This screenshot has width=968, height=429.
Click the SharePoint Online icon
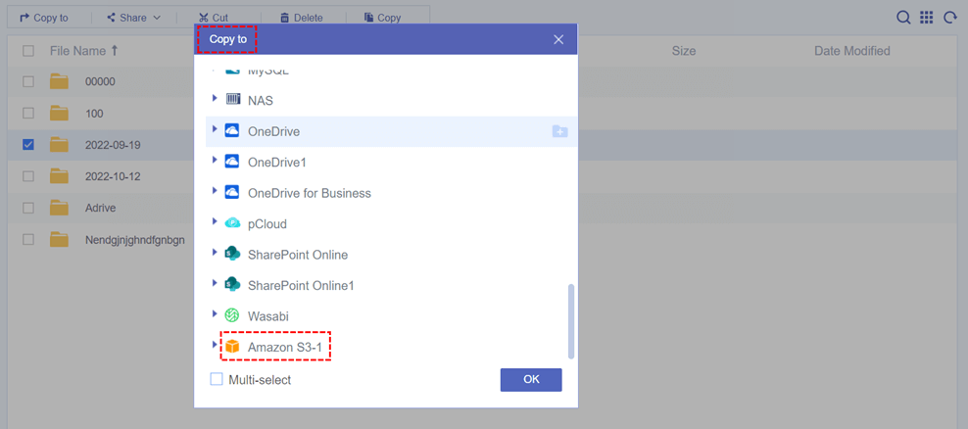coord(233,254)
